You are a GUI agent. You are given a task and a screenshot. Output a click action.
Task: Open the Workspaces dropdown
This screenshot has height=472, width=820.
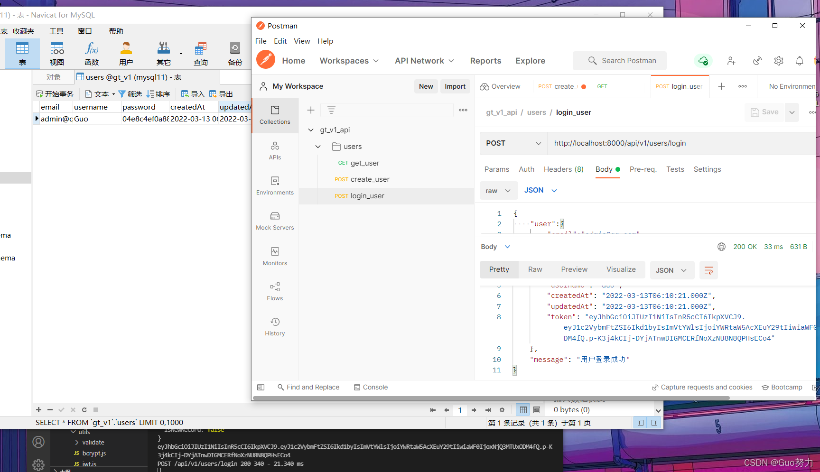(x=349, y=61)
